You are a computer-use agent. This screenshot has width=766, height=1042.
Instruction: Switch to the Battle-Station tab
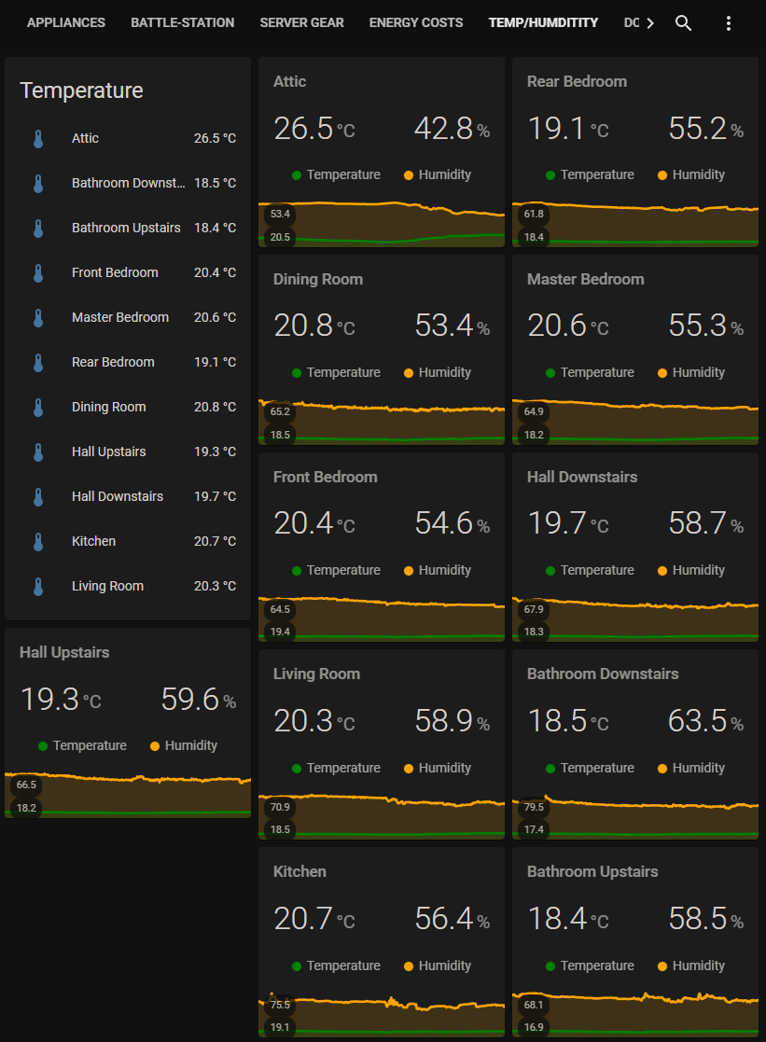183,22
